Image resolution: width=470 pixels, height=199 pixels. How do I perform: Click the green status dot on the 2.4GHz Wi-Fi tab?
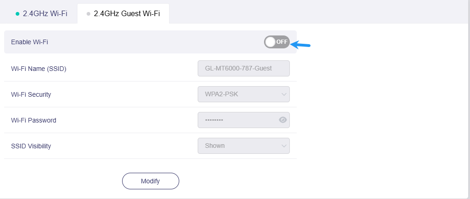(x=18, y=14)
